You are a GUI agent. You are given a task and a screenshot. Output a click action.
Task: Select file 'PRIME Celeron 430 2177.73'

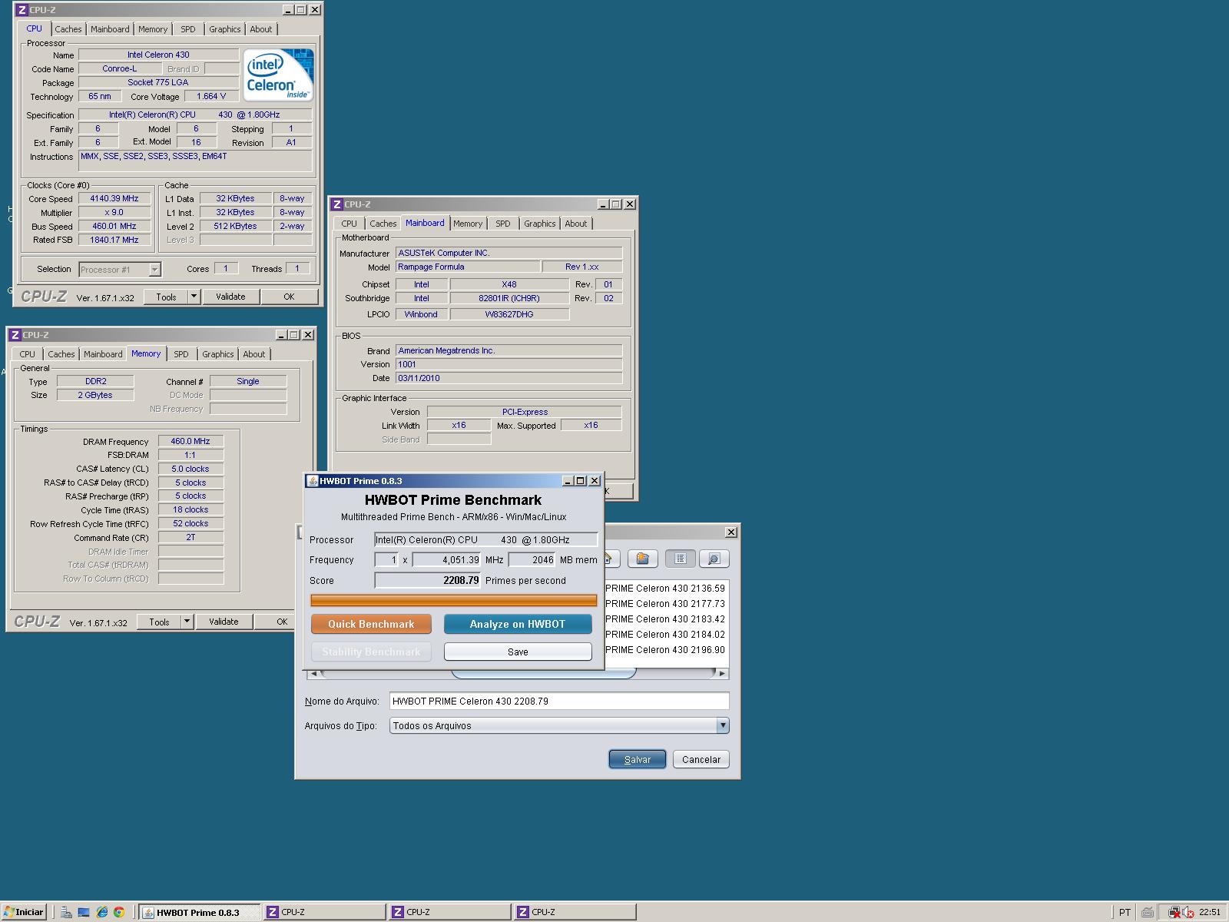665,604
